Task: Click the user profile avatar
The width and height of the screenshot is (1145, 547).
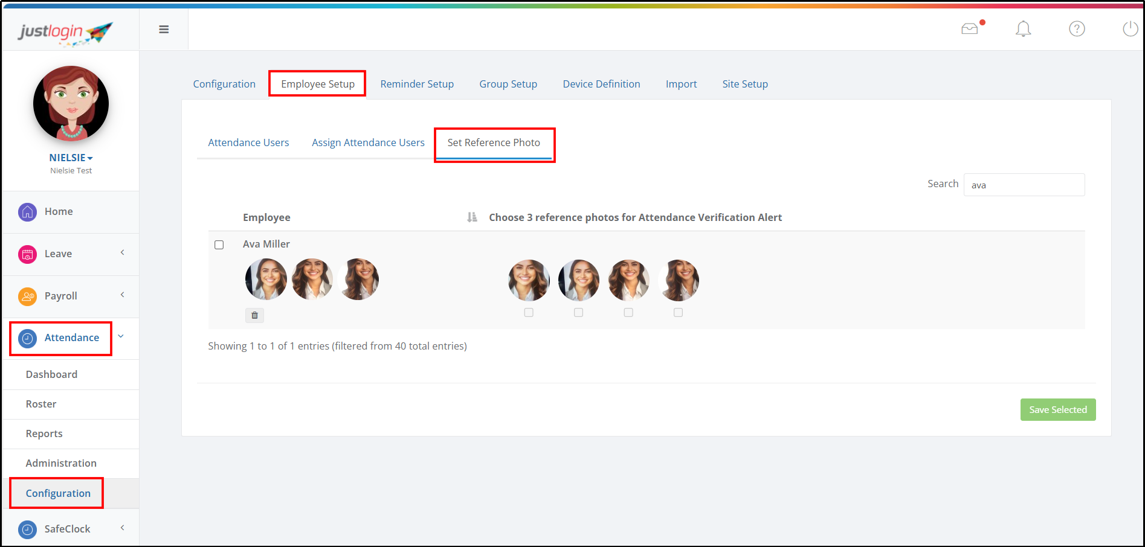Action: 71,104
